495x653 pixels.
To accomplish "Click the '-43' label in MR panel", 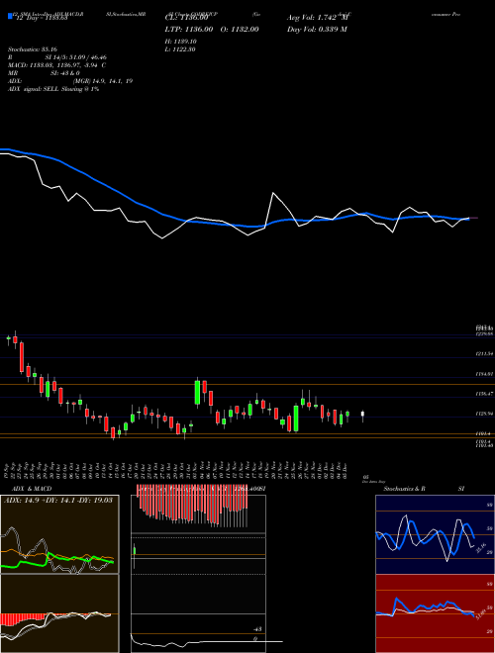I will 257,629.
